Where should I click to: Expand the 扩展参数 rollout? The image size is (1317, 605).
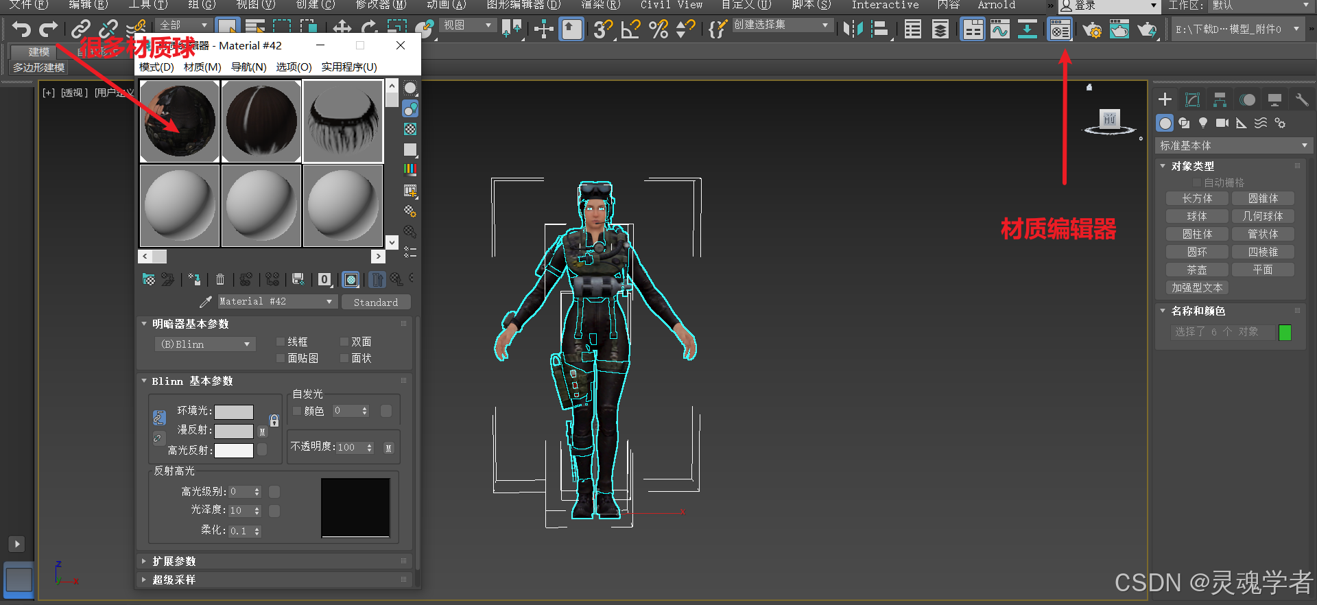(x=174, y=561)
